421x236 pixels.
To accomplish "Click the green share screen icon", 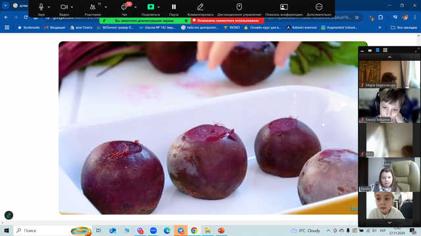I will (x=151, y=7).
